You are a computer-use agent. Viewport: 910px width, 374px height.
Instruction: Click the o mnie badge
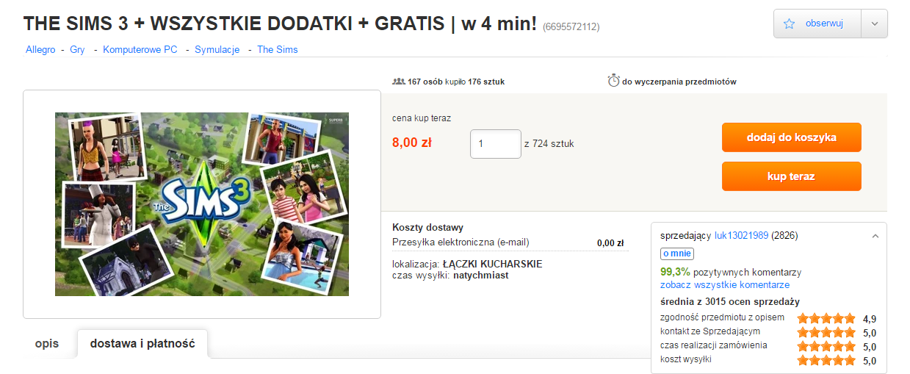click(x=676, y=254)
